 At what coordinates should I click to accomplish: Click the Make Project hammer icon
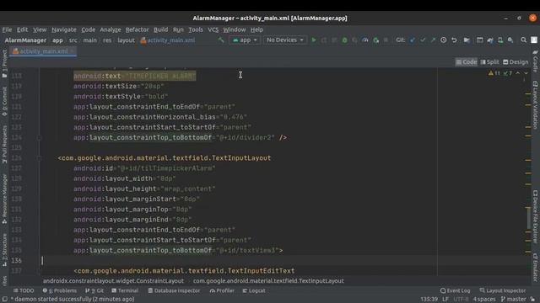tap(221, 40)
